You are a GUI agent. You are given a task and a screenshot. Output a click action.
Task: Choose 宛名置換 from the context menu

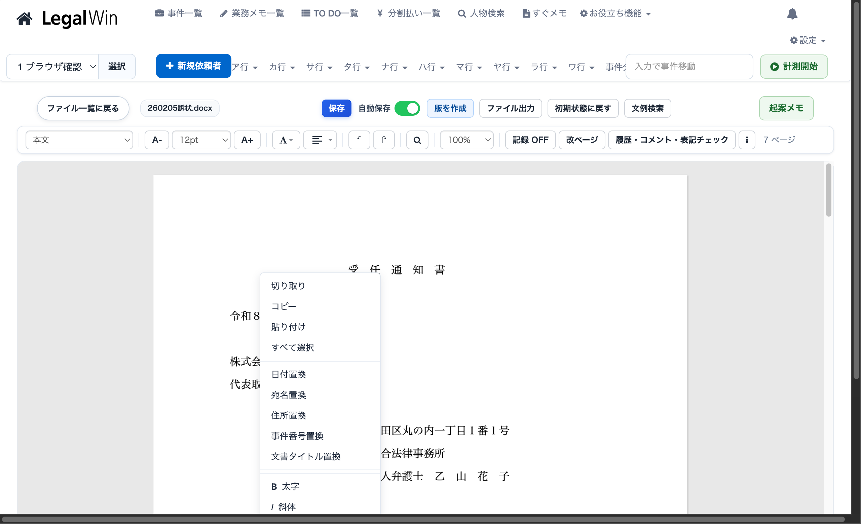click(320, 395)
